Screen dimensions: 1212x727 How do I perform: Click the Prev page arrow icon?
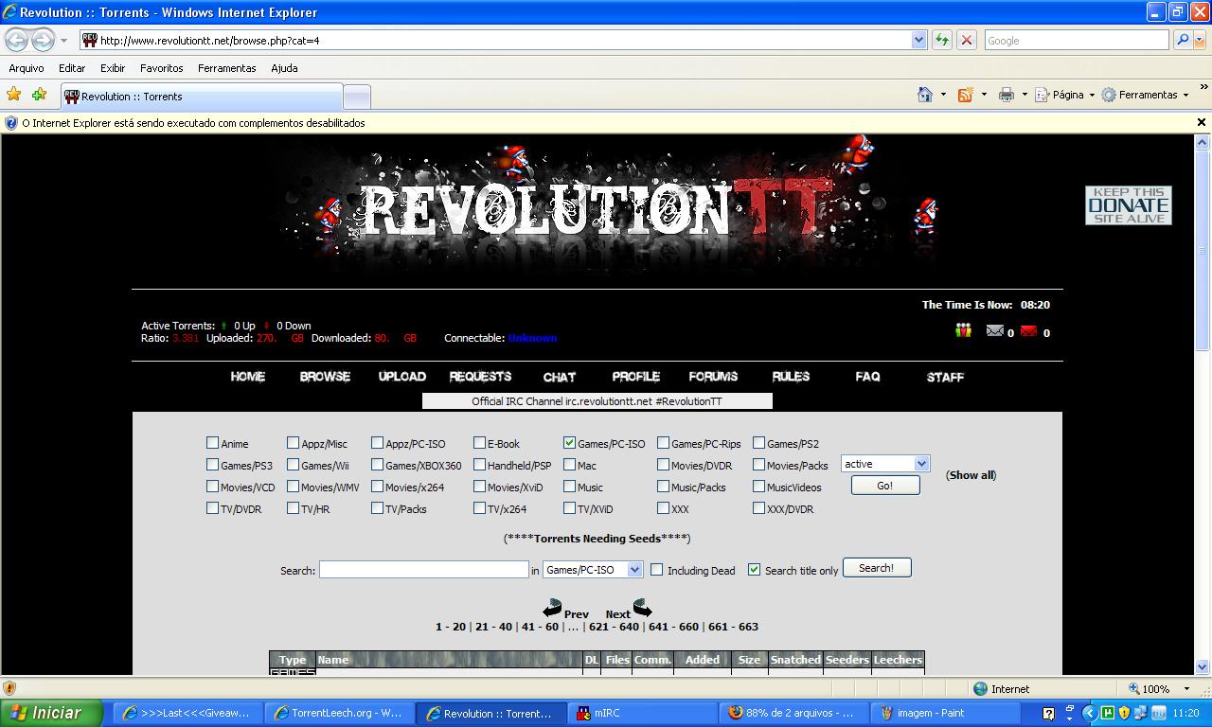pyautogui.click(x=552, y=608)
